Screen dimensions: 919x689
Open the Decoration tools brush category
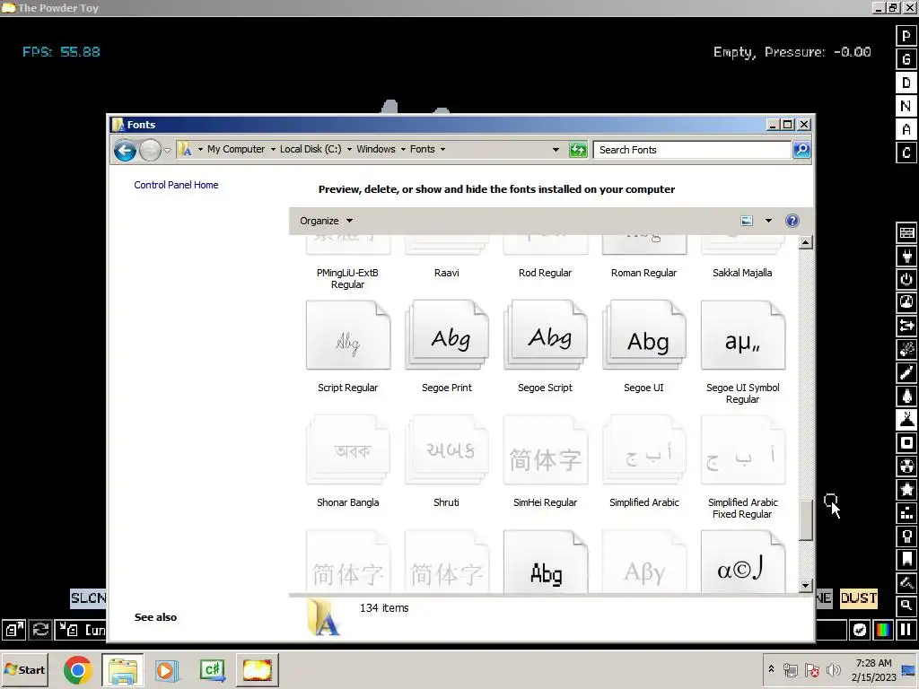[x=906, y=582]
